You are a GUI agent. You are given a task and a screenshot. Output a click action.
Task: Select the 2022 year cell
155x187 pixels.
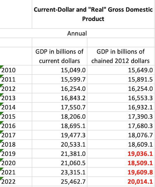coord(16,182)
